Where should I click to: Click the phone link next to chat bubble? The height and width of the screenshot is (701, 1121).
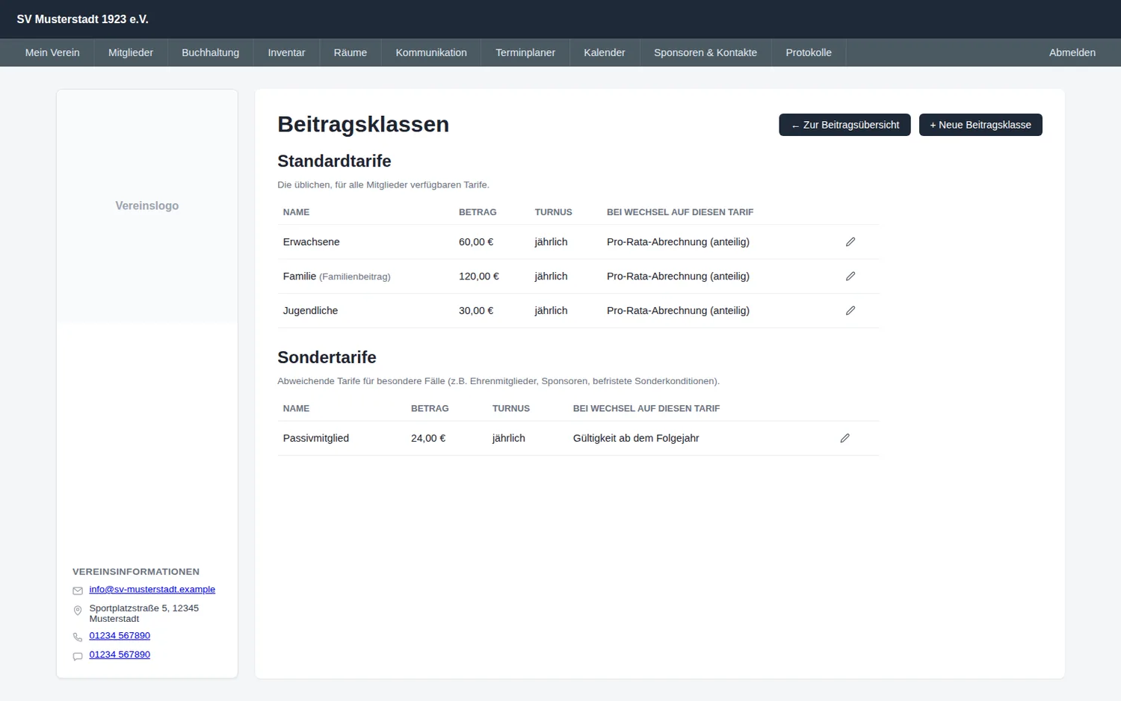120,654
